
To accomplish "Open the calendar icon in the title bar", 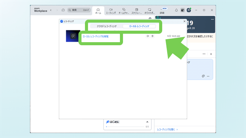I will click(x=183, y=10).
